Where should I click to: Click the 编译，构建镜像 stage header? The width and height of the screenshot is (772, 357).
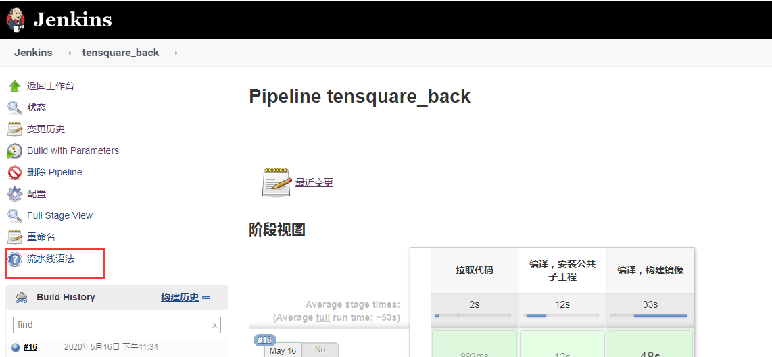[650, 270]
